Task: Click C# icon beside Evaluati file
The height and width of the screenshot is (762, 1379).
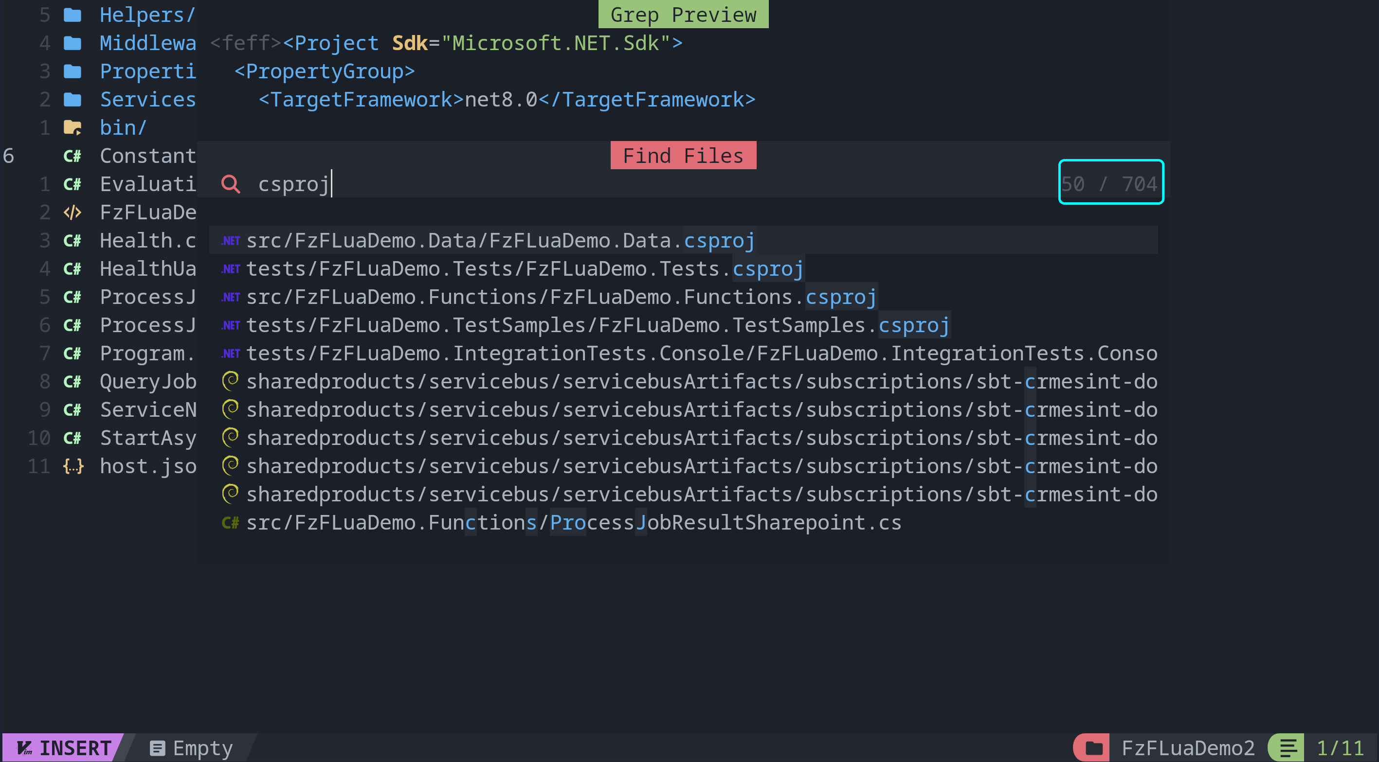Action: pos(73,184)
